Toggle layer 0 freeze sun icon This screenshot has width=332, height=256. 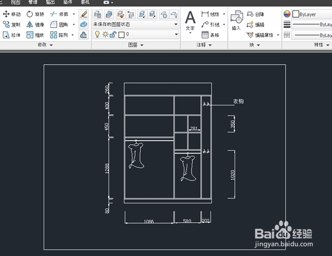pos(105,34)
